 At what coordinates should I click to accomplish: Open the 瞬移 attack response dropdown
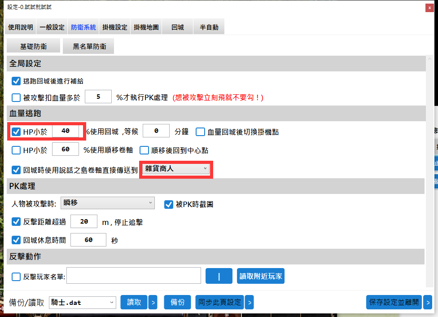[108, 203]
